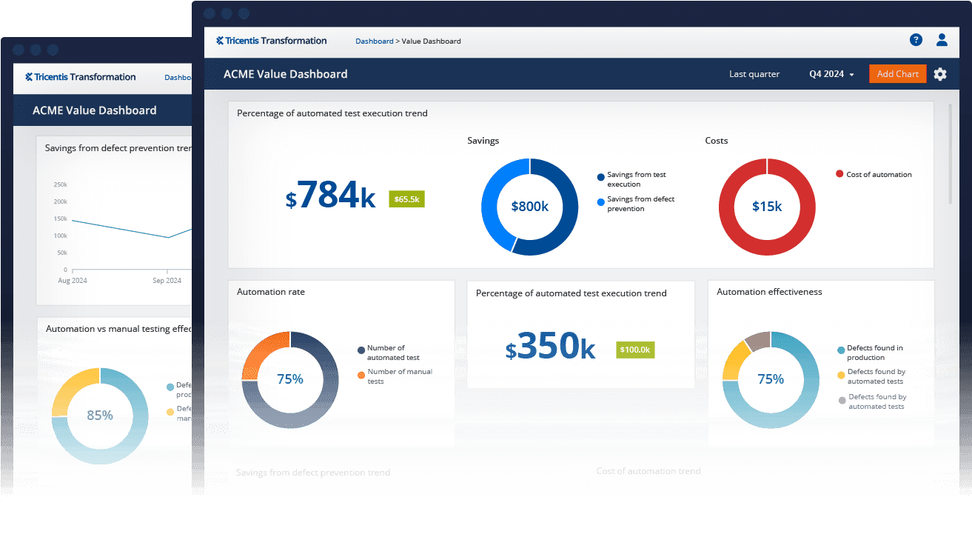
Task: Open dashboard settings gear icon
Action: coord(940,74)
